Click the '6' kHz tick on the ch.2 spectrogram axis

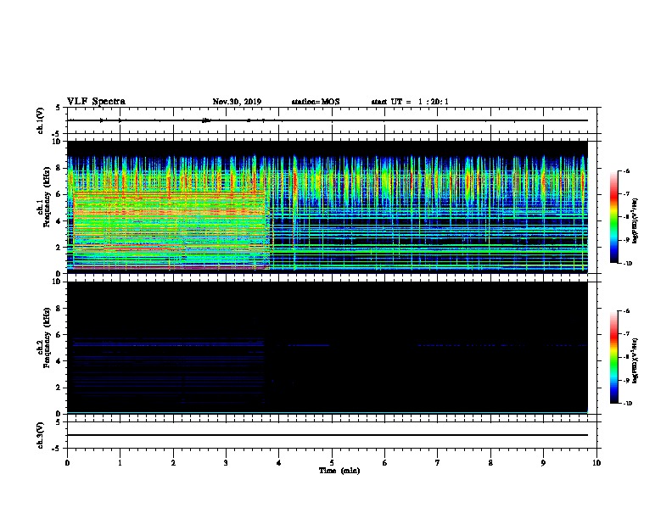point(59,335)
